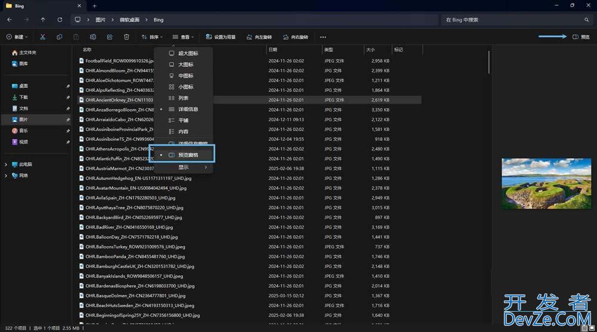Select file OHR.AvatarMountain_EN-US0084042494_UHD.jpg
The width and height of the screenshot is (597, 332).
136,188
